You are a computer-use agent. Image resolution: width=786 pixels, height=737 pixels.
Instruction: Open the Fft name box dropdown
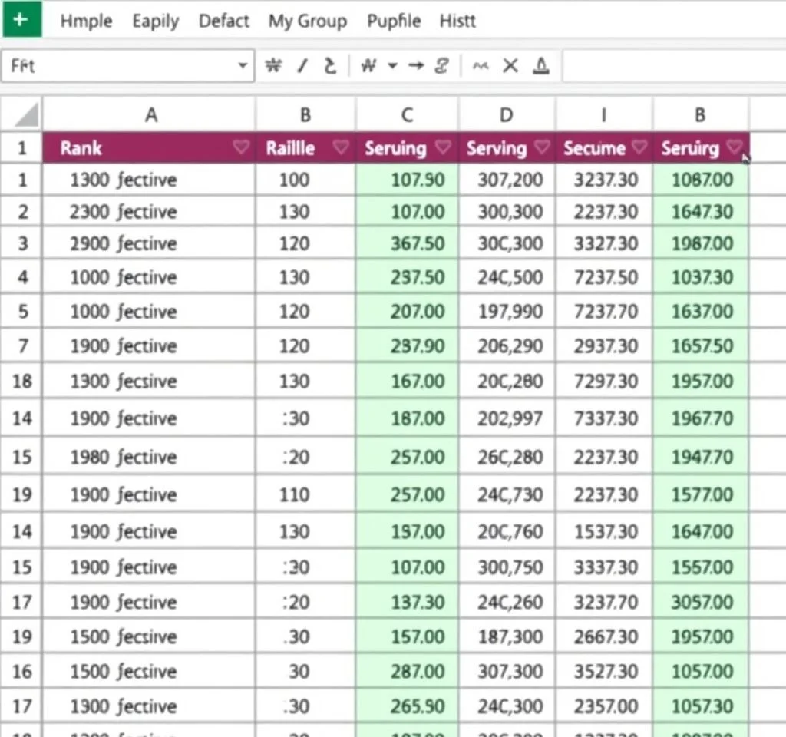[243, 66]
